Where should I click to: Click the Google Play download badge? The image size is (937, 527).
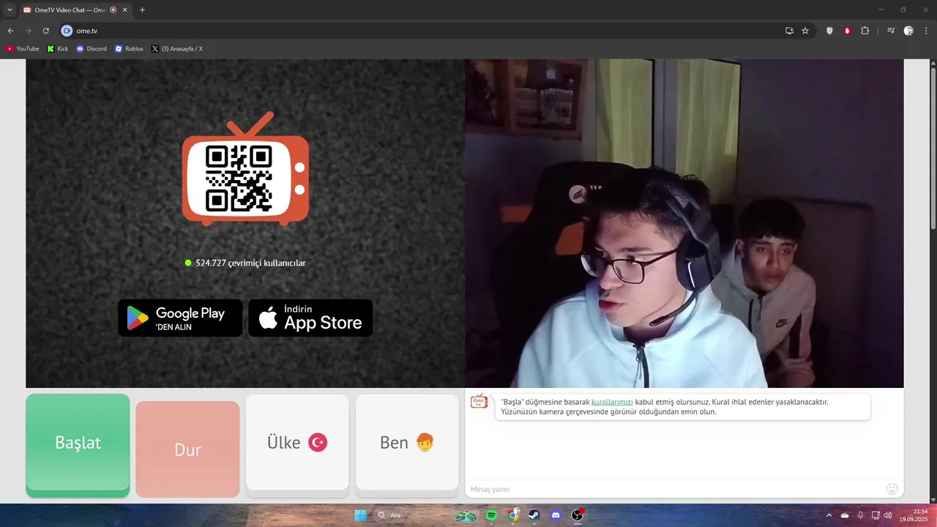pos(180,318)
